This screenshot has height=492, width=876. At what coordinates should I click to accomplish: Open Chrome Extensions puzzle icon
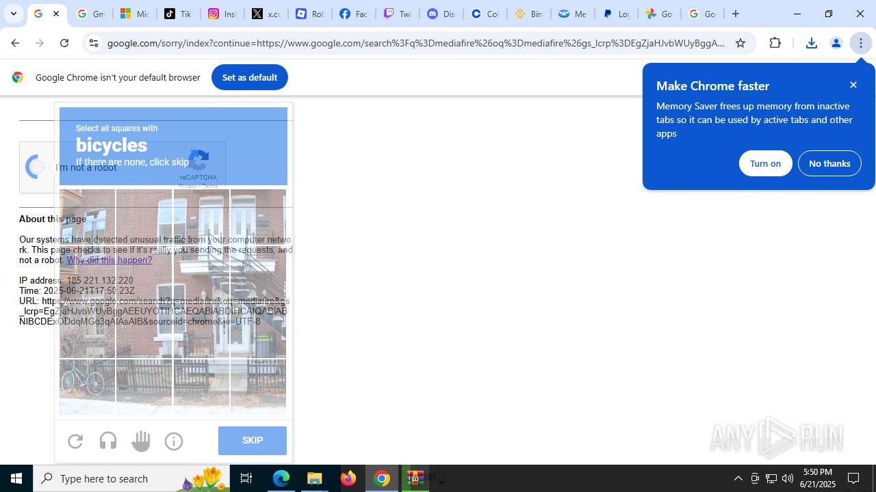click(x=775, y=43)
